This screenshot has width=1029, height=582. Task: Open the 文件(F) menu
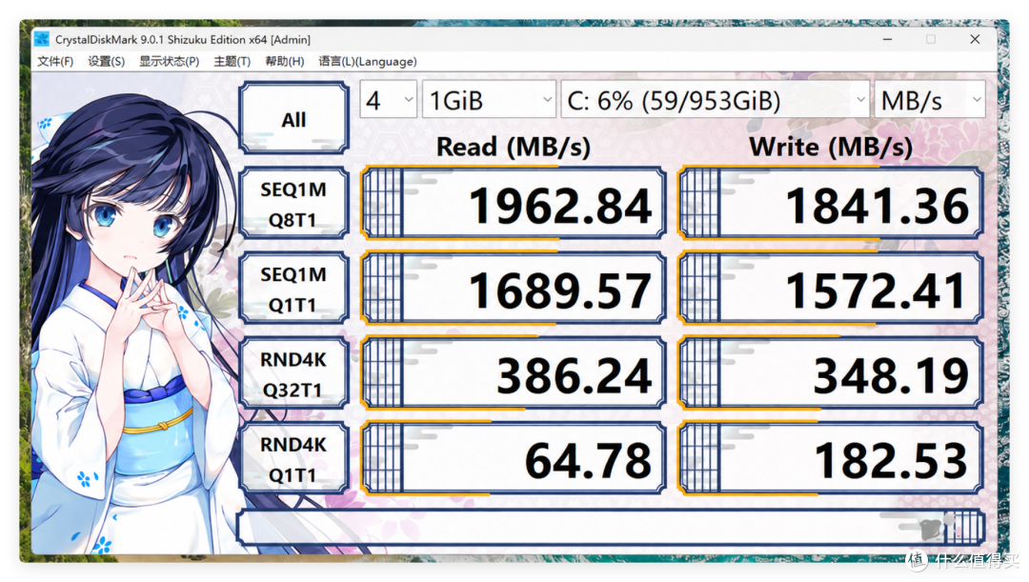(x=55, y=62)
